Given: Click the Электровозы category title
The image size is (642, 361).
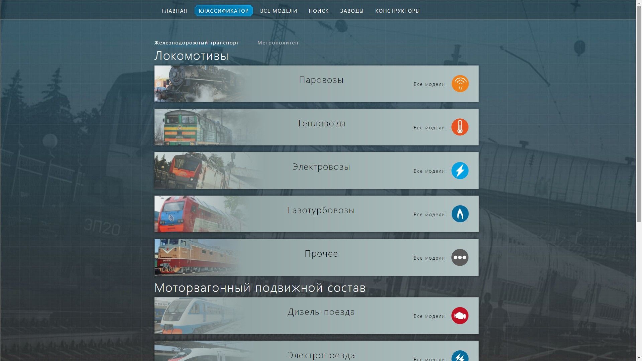Looking at the screenshot, I should (x=321, y=167).
